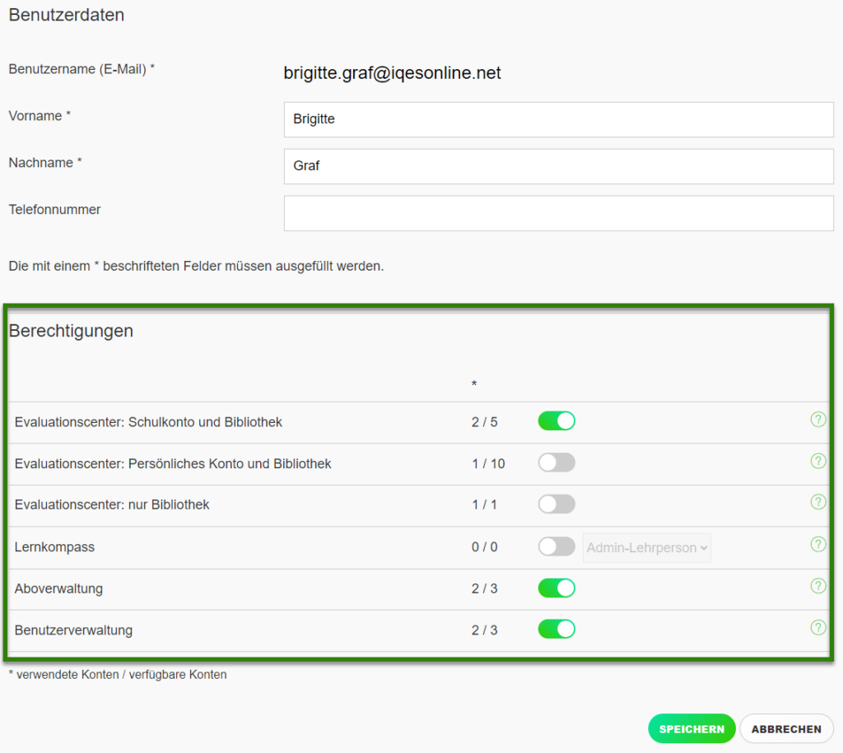Show help for the Aboverwaltung permission

pos(817,586)
